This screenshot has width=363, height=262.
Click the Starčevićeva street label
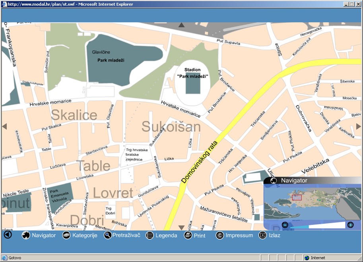click(97, 150)
